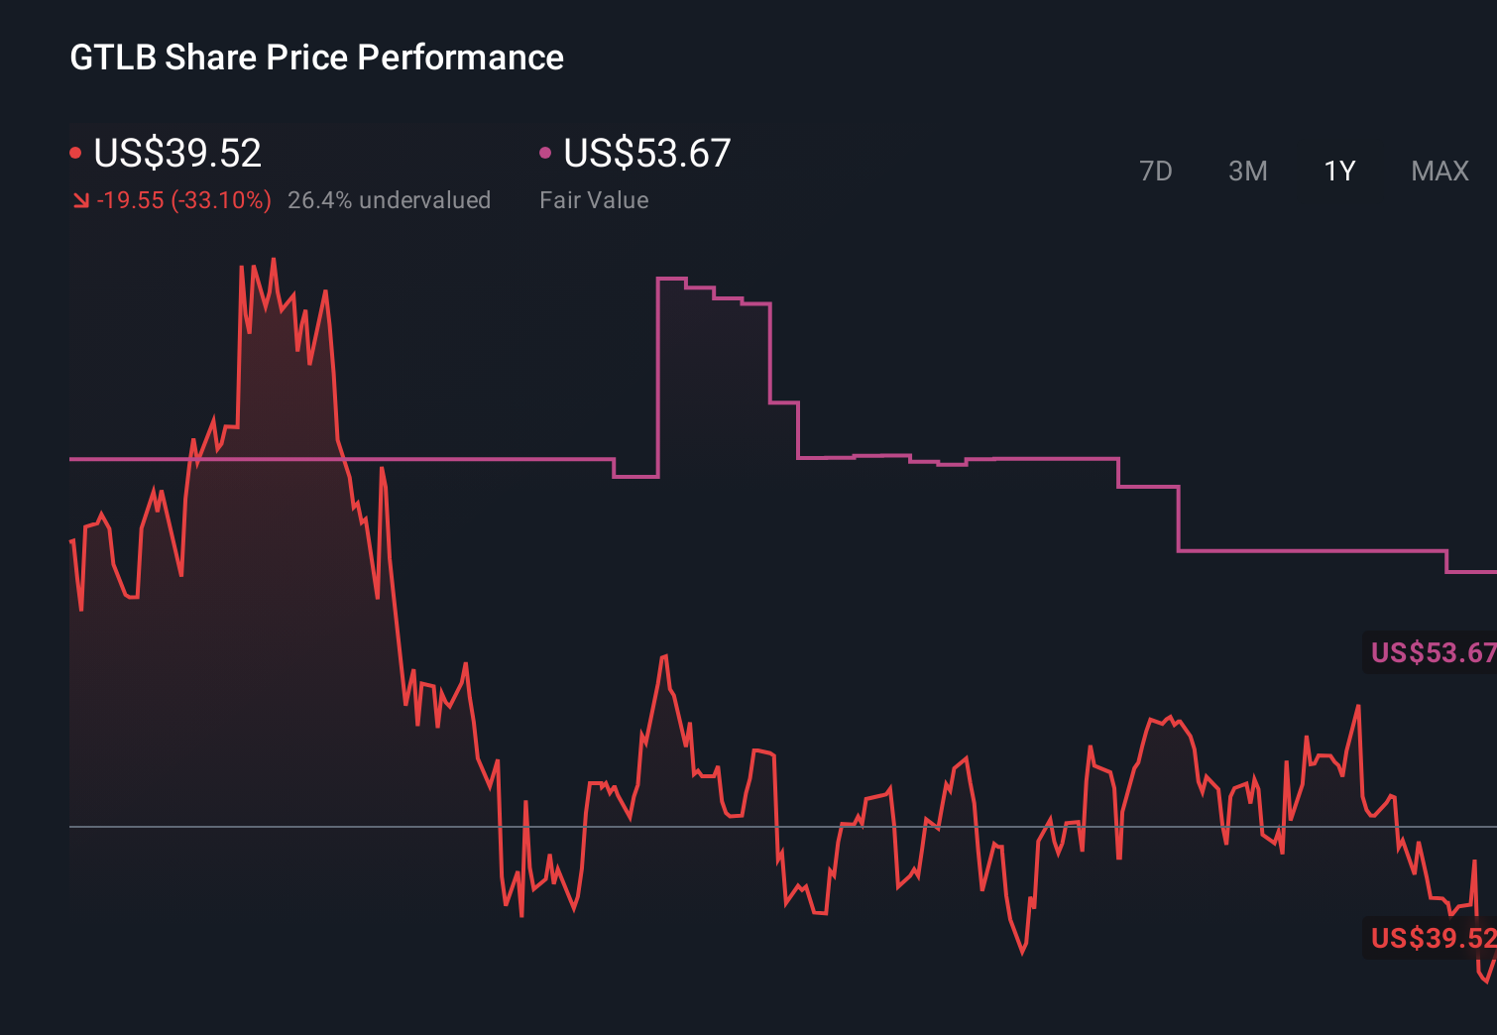Toggle the red share price series dot

[x=75, y=151]
